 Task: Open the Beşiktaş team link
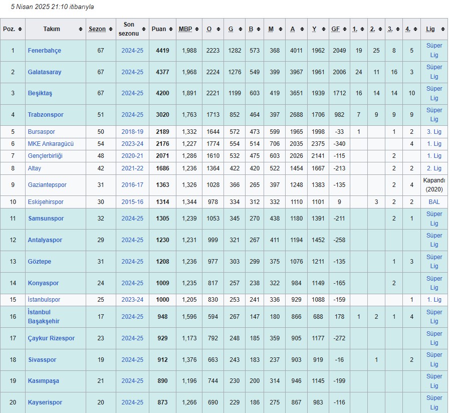40,93
